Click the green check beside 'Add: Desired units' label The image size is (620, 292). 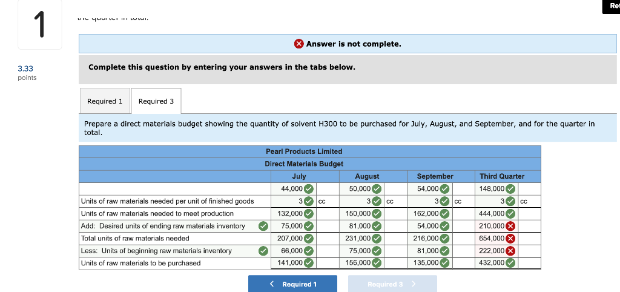point(263,227)
